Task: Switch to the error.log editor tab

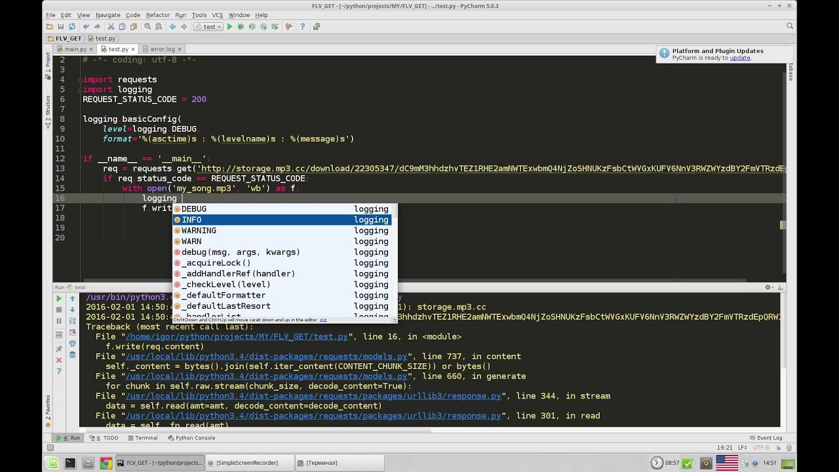Action: point(163,49)
